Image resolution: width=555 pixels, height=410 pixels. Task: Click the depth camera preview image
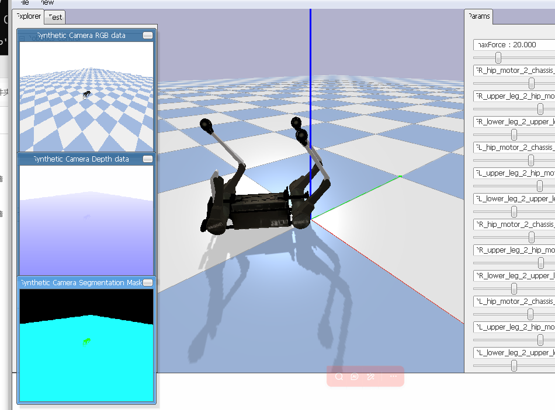[x=86, y=220]
